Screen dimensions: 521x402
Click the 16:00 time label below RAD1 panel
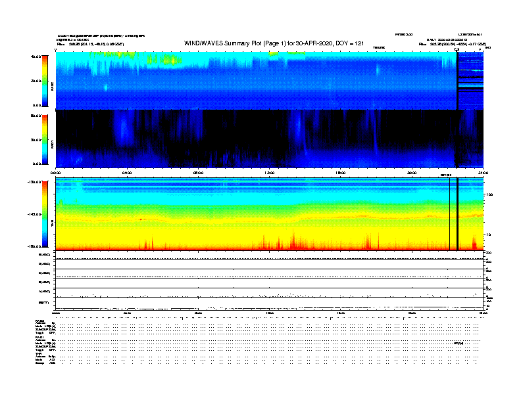click(341, 173)
